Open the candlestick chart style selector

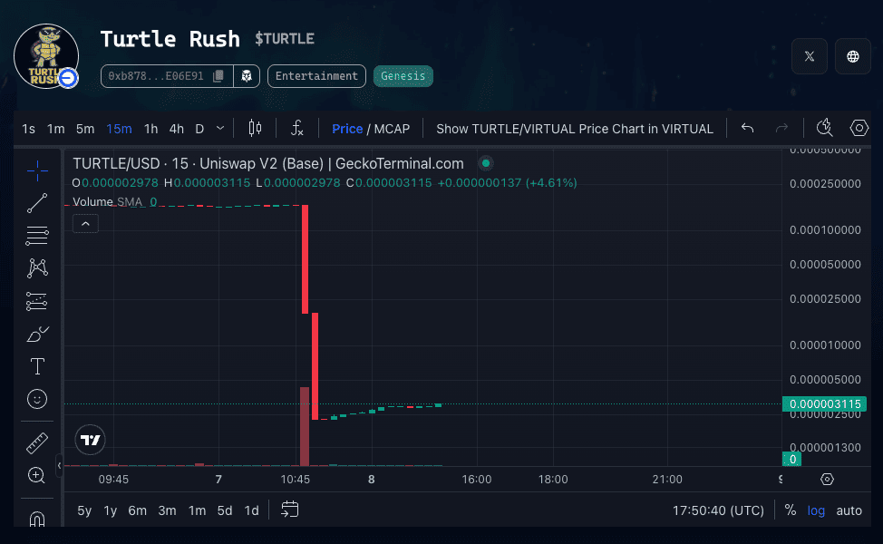255,129
